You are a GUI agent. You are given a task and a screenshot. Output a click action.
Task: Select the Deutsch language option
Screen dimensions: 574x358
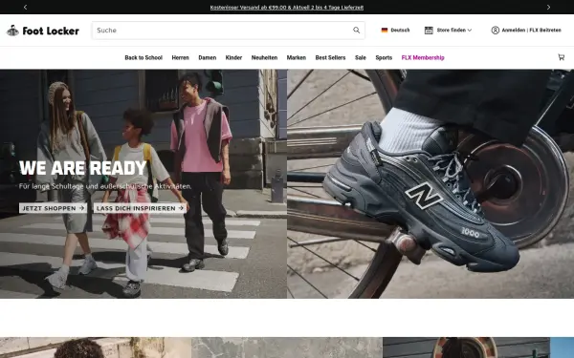pyautogui.click(x=400, y=31)
